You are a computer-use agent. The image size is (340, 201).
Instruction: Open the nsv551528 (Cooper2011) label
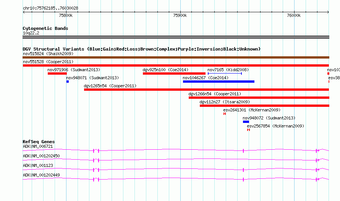click(48, 62)
